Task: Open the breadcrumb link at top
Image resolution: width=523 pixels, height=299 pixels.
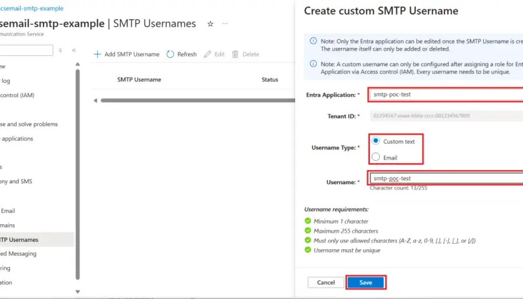Action: point(32,8)
